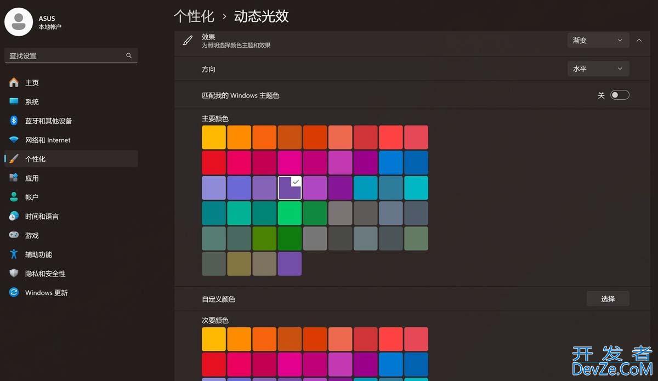The height and width of the screenshot is (381, 658).
Task: Click the 帐户 person icon
Action: (x=14, y=197)
